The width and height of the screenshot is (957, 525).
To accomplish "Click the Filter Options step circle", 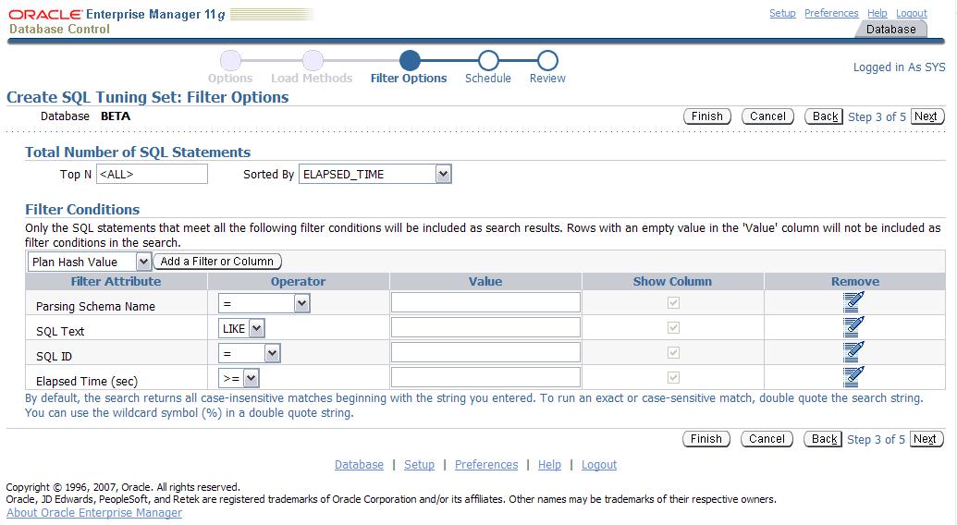I will pyautogui.click(x=410, y=61).
